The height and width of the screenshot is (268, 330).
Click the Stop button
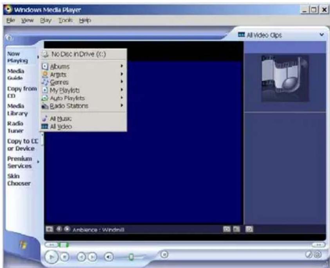pyautogui.click(x=65, y=257)
